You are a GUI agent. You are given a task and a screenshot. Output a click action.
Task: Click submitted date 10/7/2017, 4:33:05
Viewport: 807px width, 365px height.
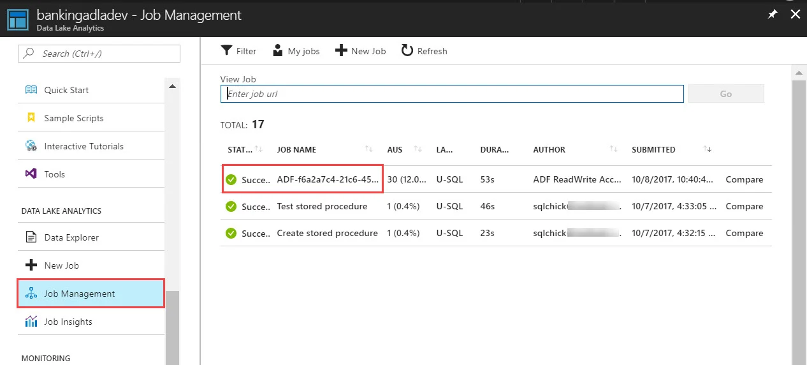tap(674, 207)
